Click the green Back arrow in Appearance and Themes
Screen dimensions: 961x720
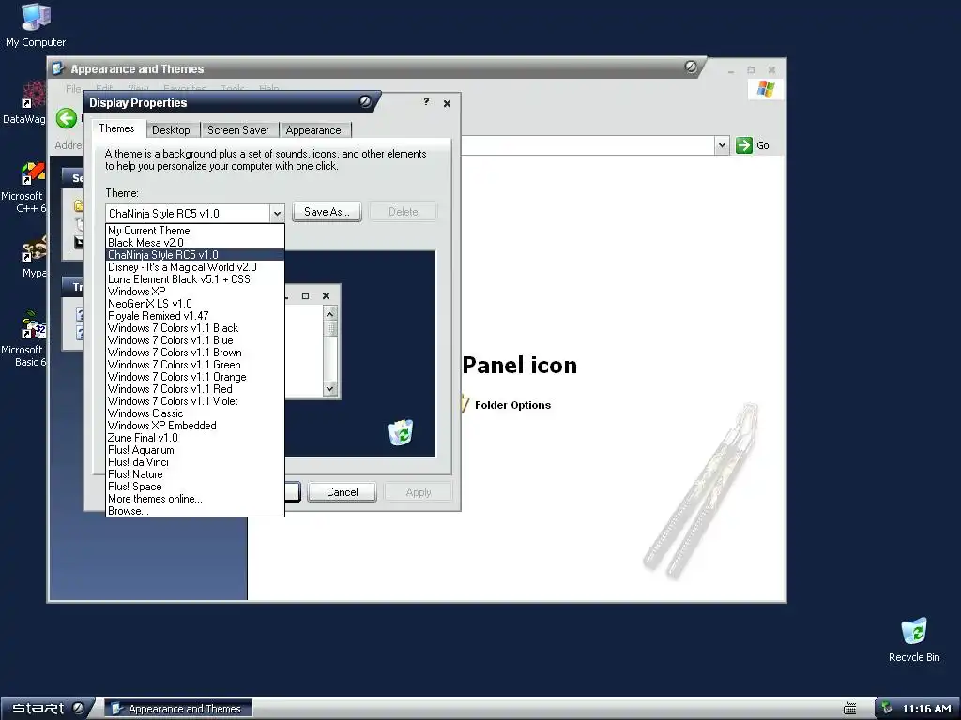point(67,118)
